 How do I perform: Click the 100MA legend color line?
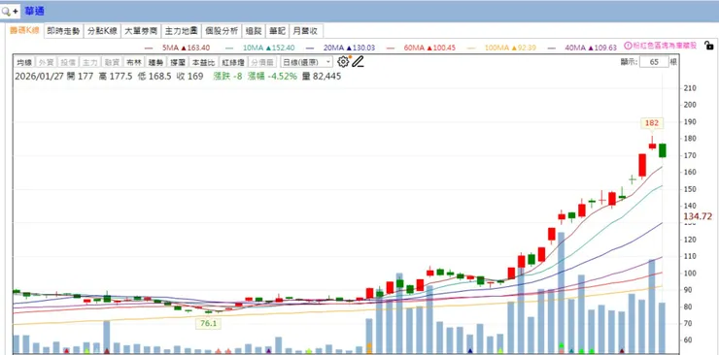coord(471,48)
